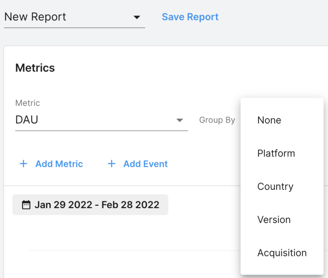Image resolution: width=328 pixels, height=278 pixels.
Task: Click the Group By label
Action: point(217,120)
